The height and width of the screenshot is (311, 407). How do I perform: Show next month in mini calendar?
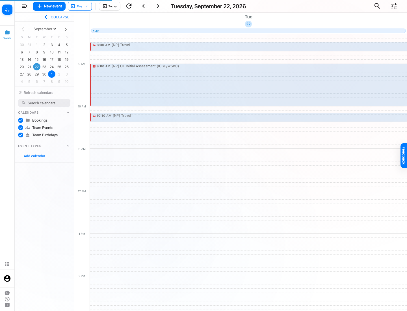pyautogui.click(x=66, y=29)
